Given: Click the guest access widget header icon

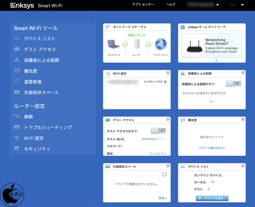Looking at the screenshot, I should coord(108,120).
